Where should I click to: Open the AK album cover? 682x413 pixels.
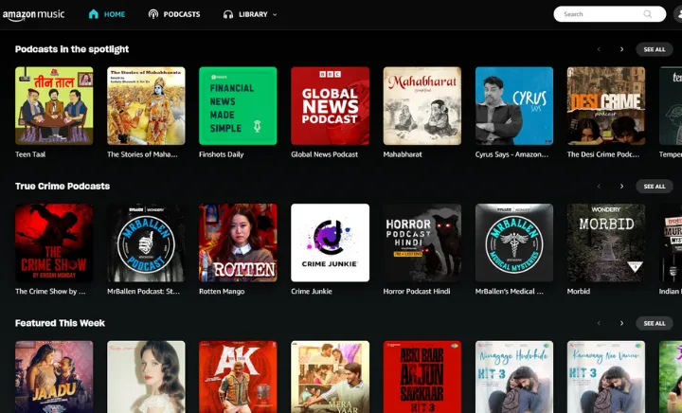[238, 377]
